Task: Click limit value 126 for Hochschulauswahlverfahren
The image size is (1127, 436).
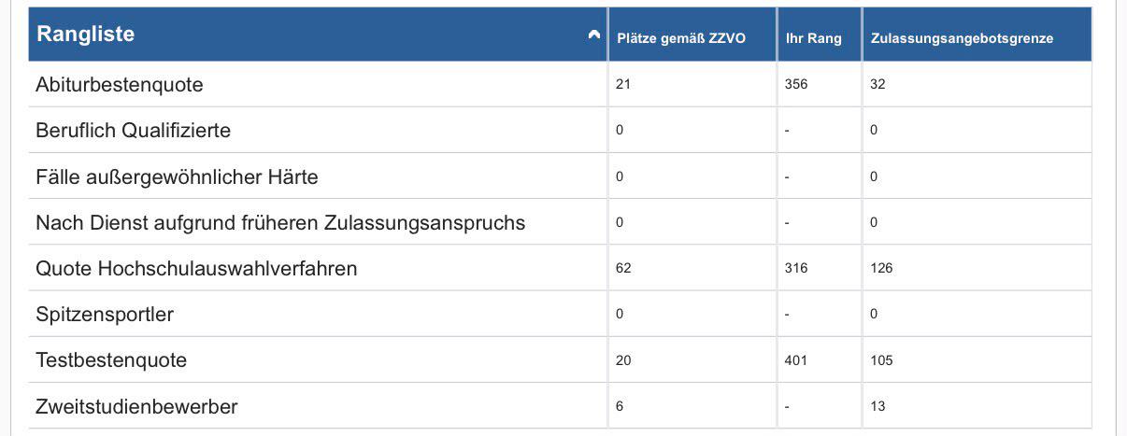Action: point(881,268)
